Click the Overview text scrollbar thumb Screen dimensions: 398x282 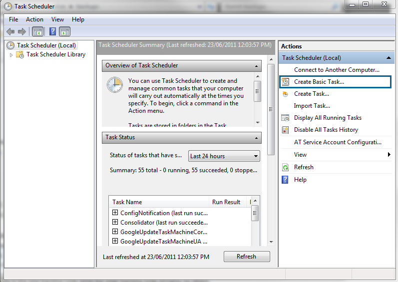click(258, 91)
